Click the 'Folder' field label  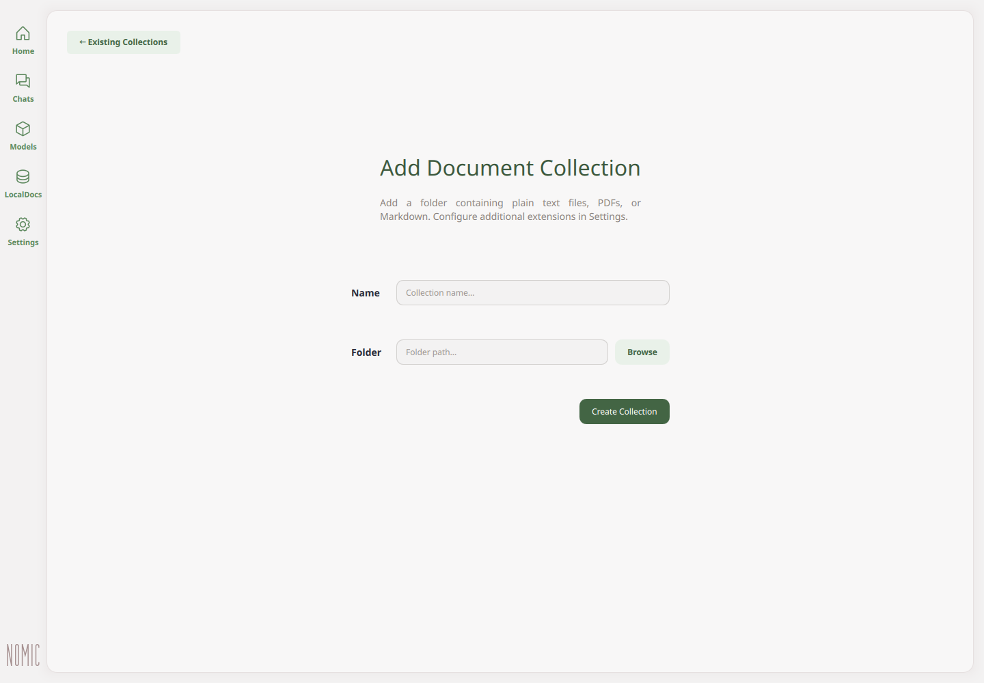coord(366,352)
